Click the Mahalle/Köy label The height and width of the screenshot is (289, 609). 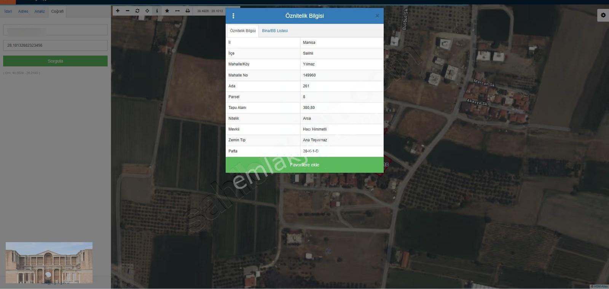coord(239,64)
